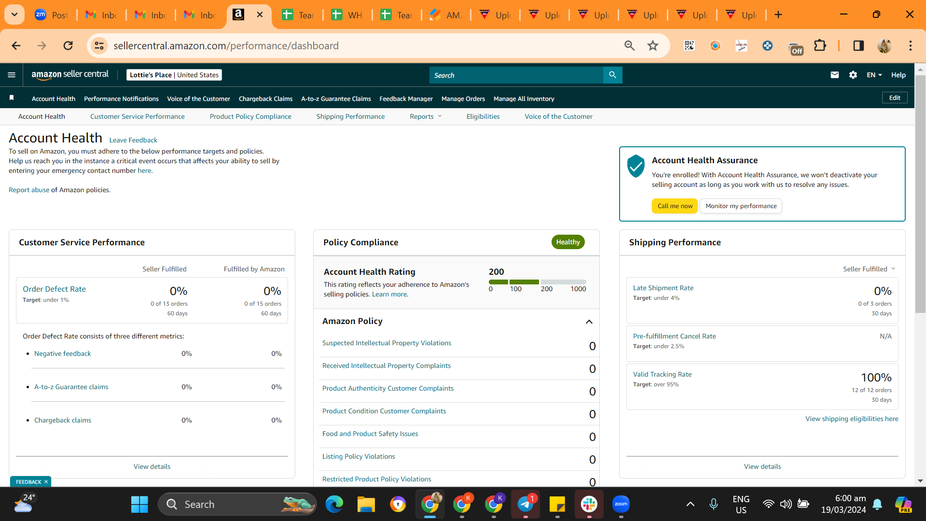Viewport: 926px width, 521px height.
Task: Open Zoom from the taskbar
Action: click(x=621, y=504)
